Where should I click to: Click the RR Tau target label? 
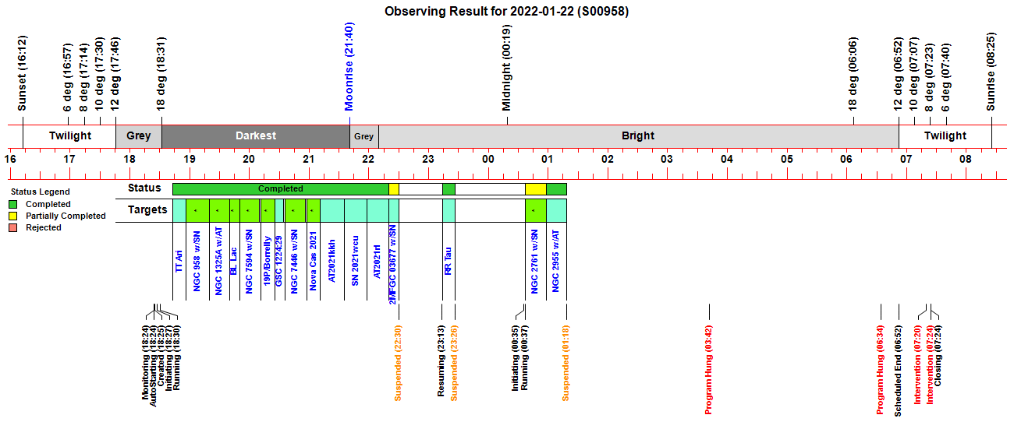pyautogui.click(x=448, y=259)
